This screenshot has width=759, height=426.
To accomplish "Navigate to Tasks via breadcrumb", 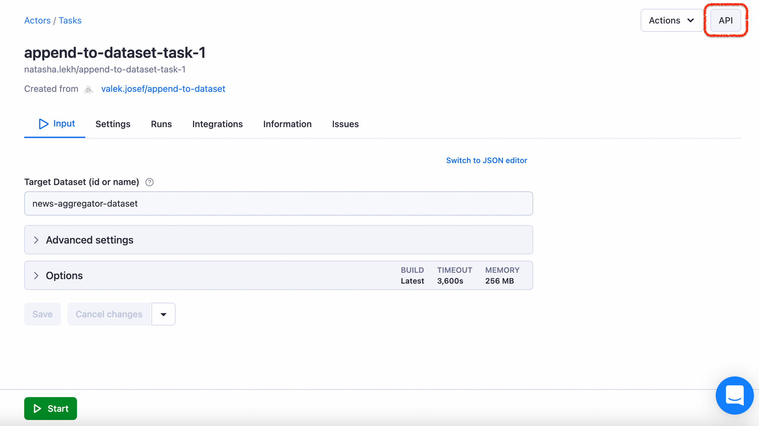I will click(x=70, y=20).
